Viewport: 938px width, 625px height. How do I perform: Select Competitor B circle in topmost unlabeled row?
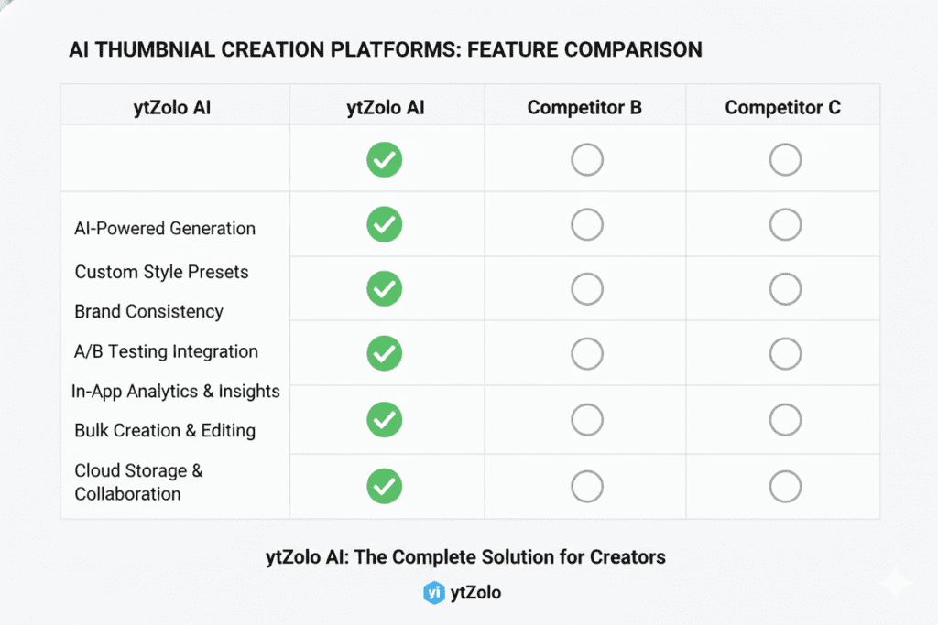click(x=587, y=160)
